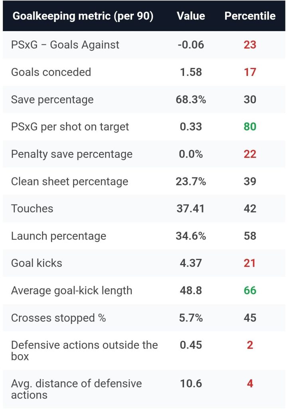Click the Percentile column header
This screenshot has width=297, height=409.
point(250,16)
